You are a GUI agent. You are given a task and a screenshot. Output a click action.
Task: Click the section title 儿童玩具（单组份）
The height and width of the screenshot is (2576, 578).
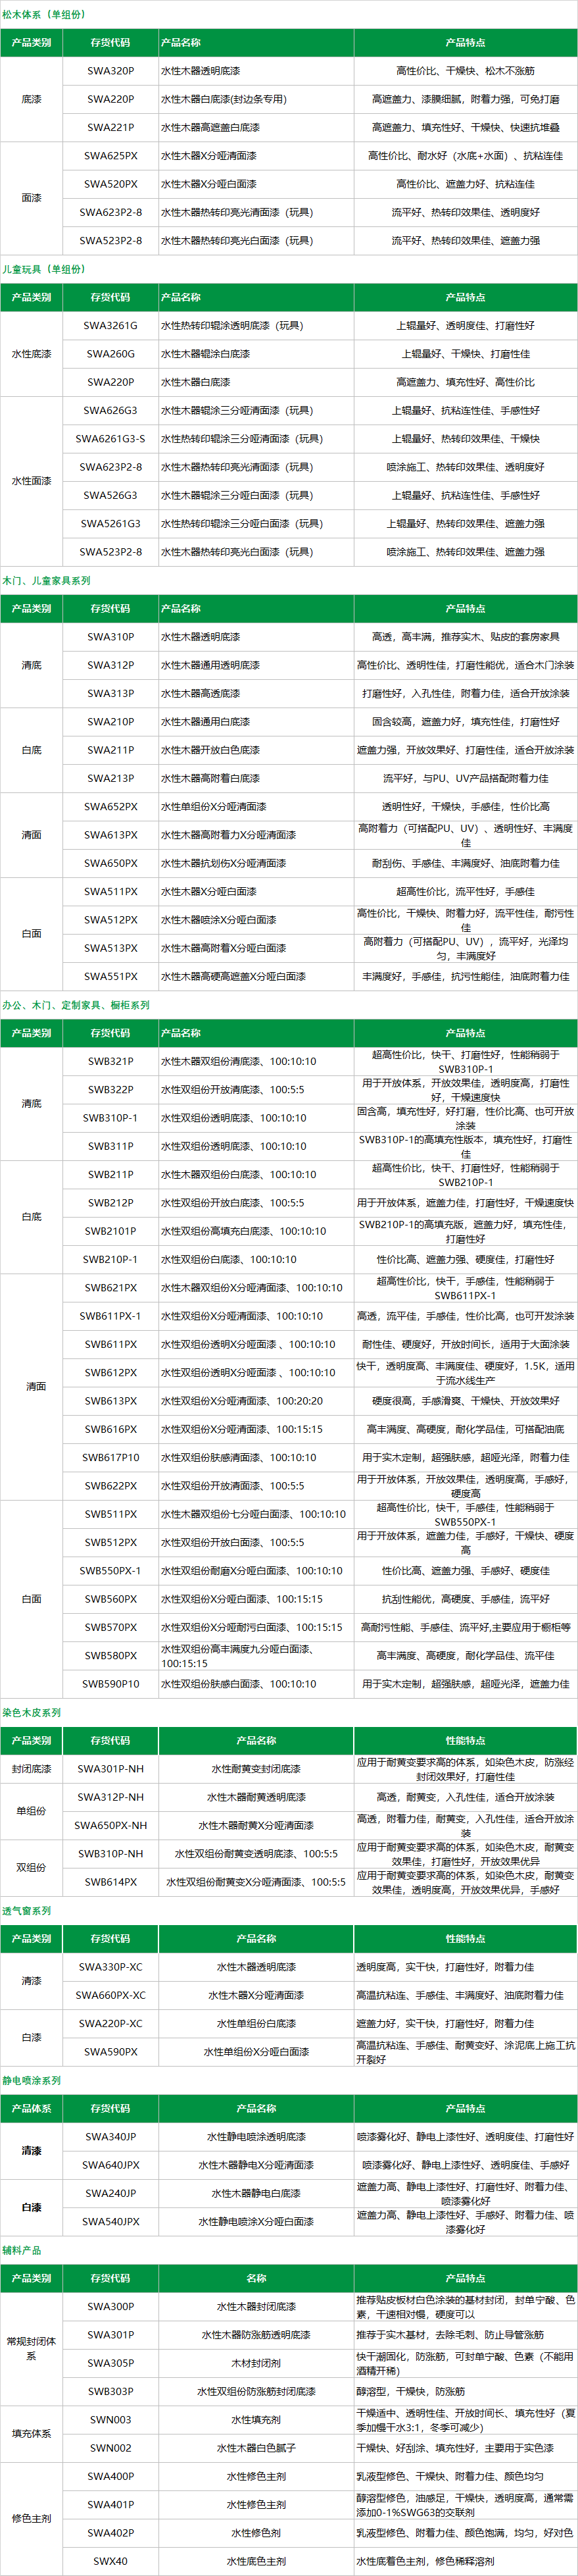click(44, 269)
